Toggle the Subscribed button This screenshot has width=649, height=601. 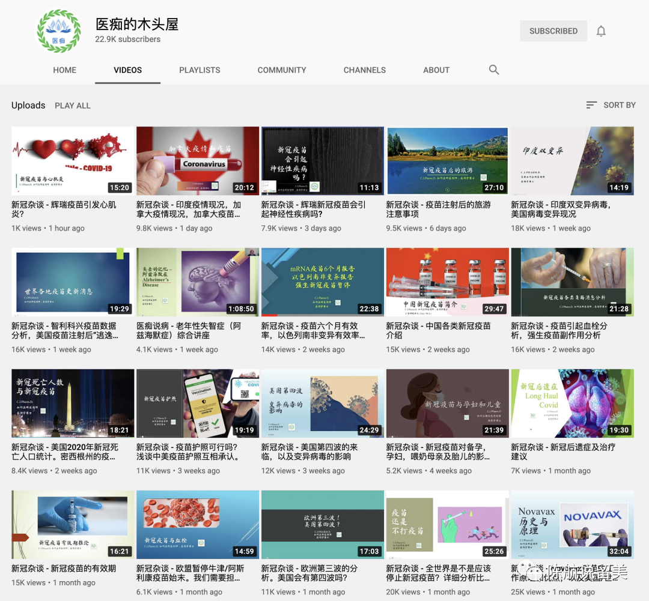point(553,31)
